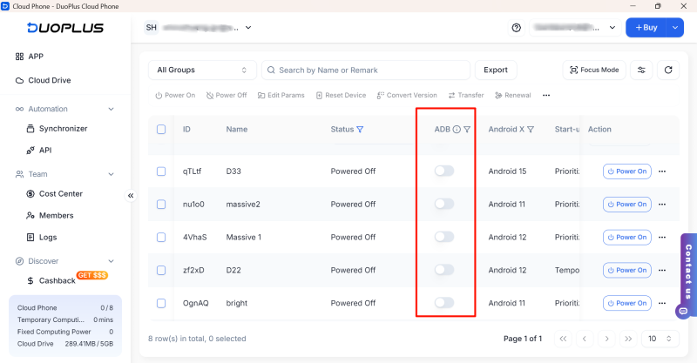
Task: Enable ADB toggle for Massive 1
Action: [x=444, y=237]
